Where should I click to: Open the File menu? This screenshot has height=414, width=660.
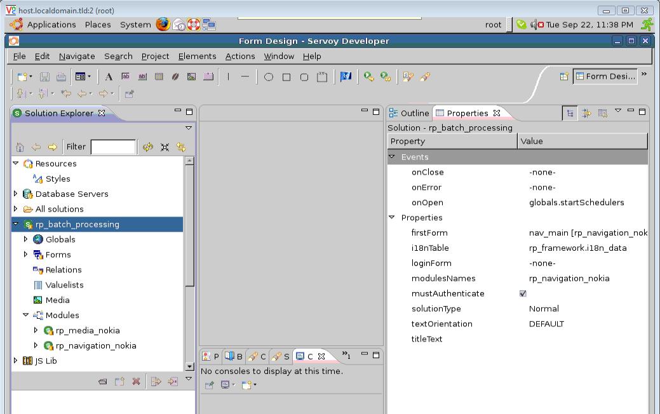[19, 57]
